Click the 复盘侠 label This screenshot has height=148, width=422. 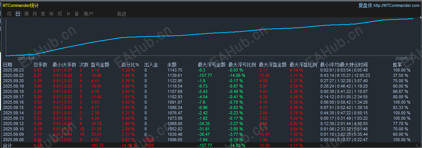365,6
